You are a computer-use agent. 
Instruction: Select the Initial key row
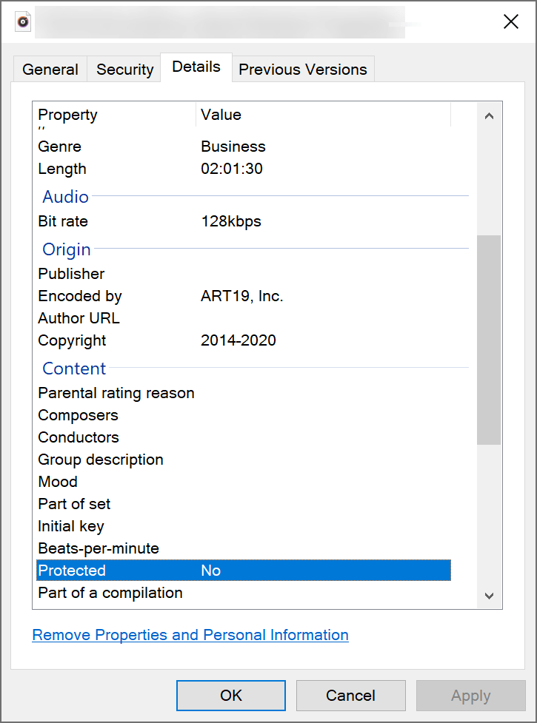244,526
